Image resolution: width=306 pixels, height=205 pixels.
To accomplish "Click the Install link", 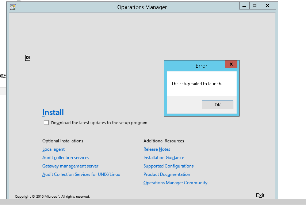I will [53, 113].
